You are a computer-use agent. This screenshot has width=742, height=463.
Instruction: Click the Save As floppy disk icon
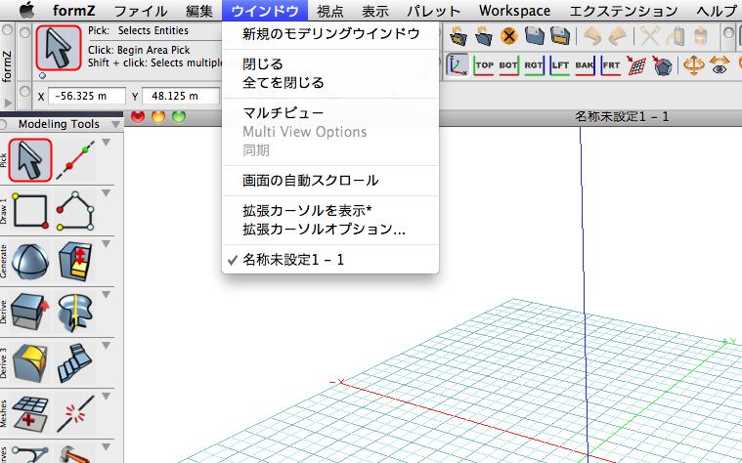560,36
